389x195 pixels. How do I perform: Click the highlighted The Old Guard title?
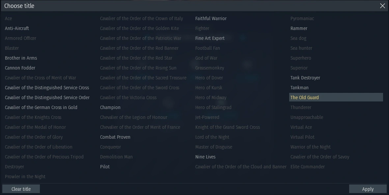(x=305, y=97)
